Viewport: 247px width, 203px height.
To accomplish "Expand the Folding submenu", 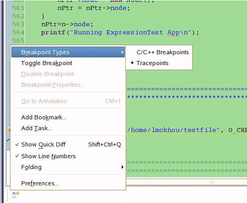I will coord(68,167).
